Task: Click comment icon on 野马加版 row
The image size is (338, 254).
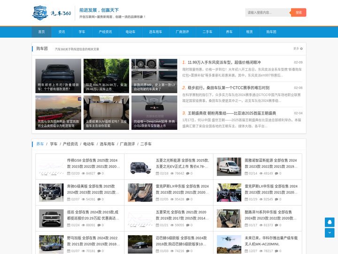Action: coord(99,251)
